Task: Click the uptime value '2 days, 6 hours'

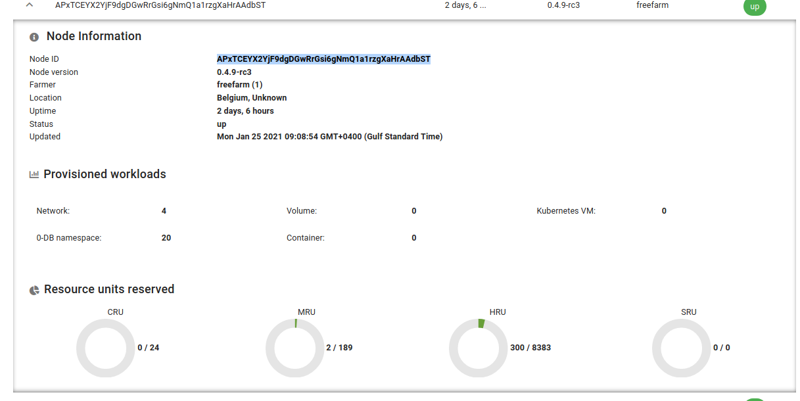Action: (245, 111)
